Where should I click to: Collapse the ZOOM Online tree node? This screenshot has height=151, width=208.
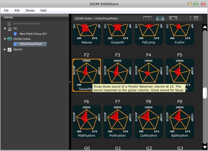tap(5, 39)
